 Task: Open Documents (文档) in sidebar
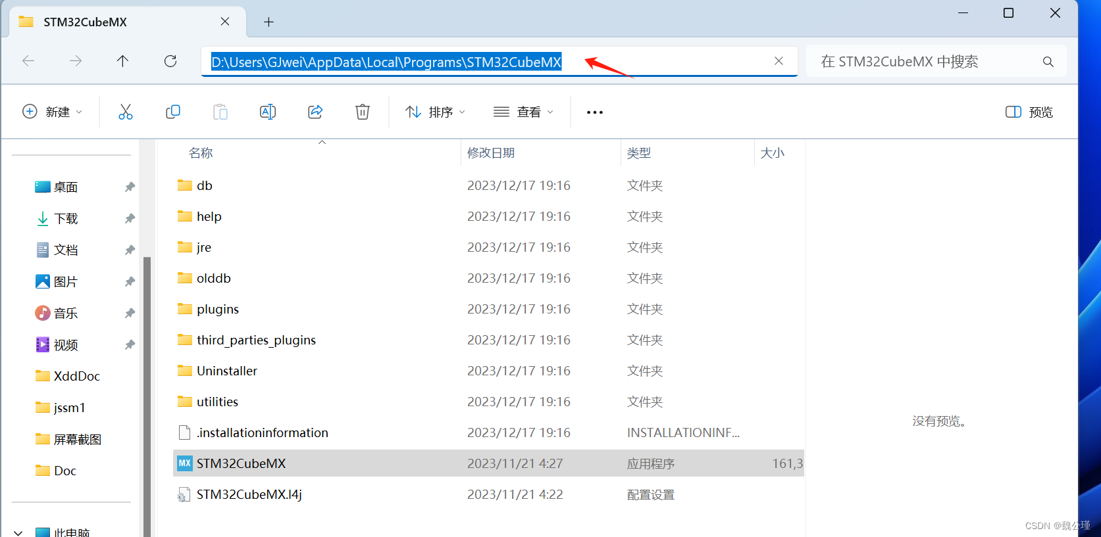tap(57, 250)
